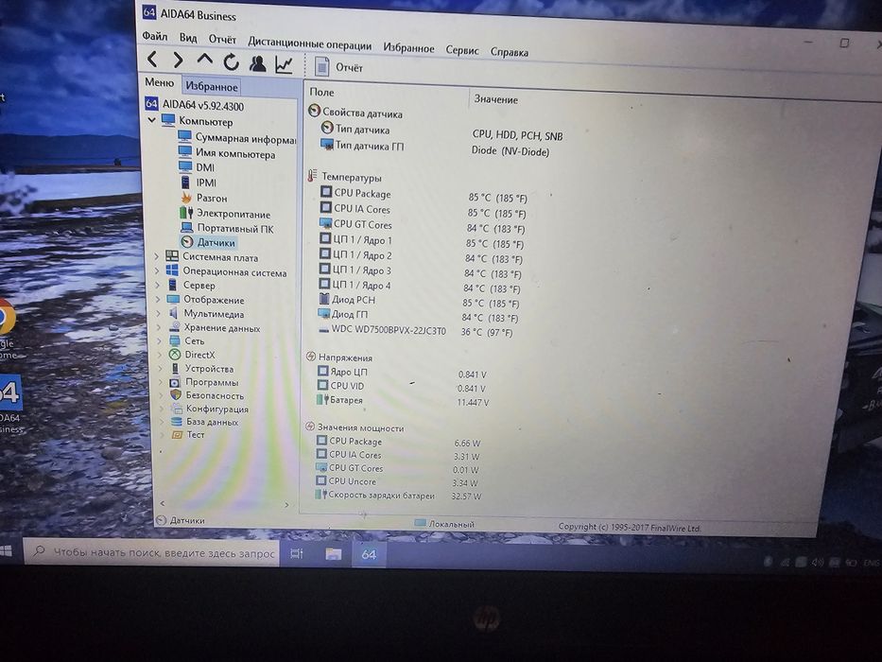Open the IPMI tree item
Viewport: 882px width, 662px height.
[x=198, y=183]
